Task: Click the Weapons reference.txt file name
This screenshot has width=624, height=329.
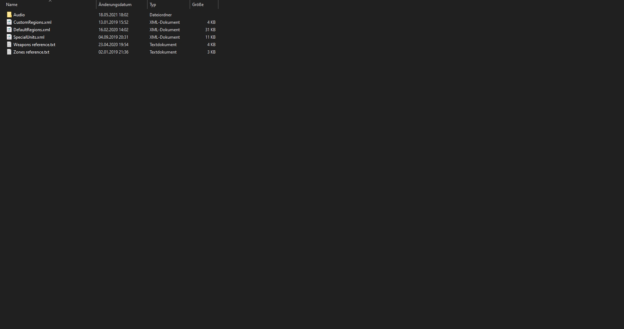Action: point(34,45)
